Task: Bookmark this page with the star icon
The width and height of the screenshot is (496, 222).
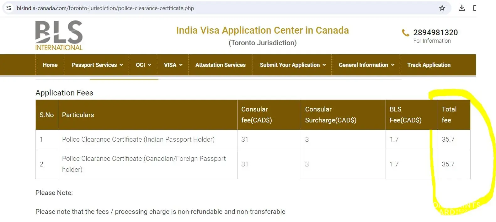Action: pyautogui.click(x=442, y=8)
